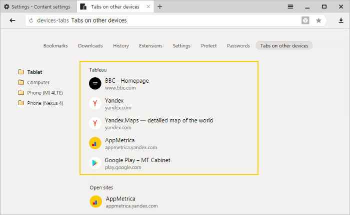Switch to Settings - Content settings tab

tap(38, 6)
